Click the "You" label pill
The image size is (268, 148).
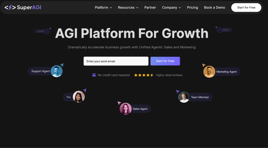pyautogui.click(x=68, y=97)
